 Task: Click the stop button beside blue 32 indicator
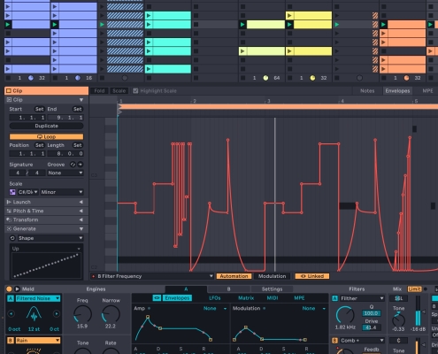(8, 78)
